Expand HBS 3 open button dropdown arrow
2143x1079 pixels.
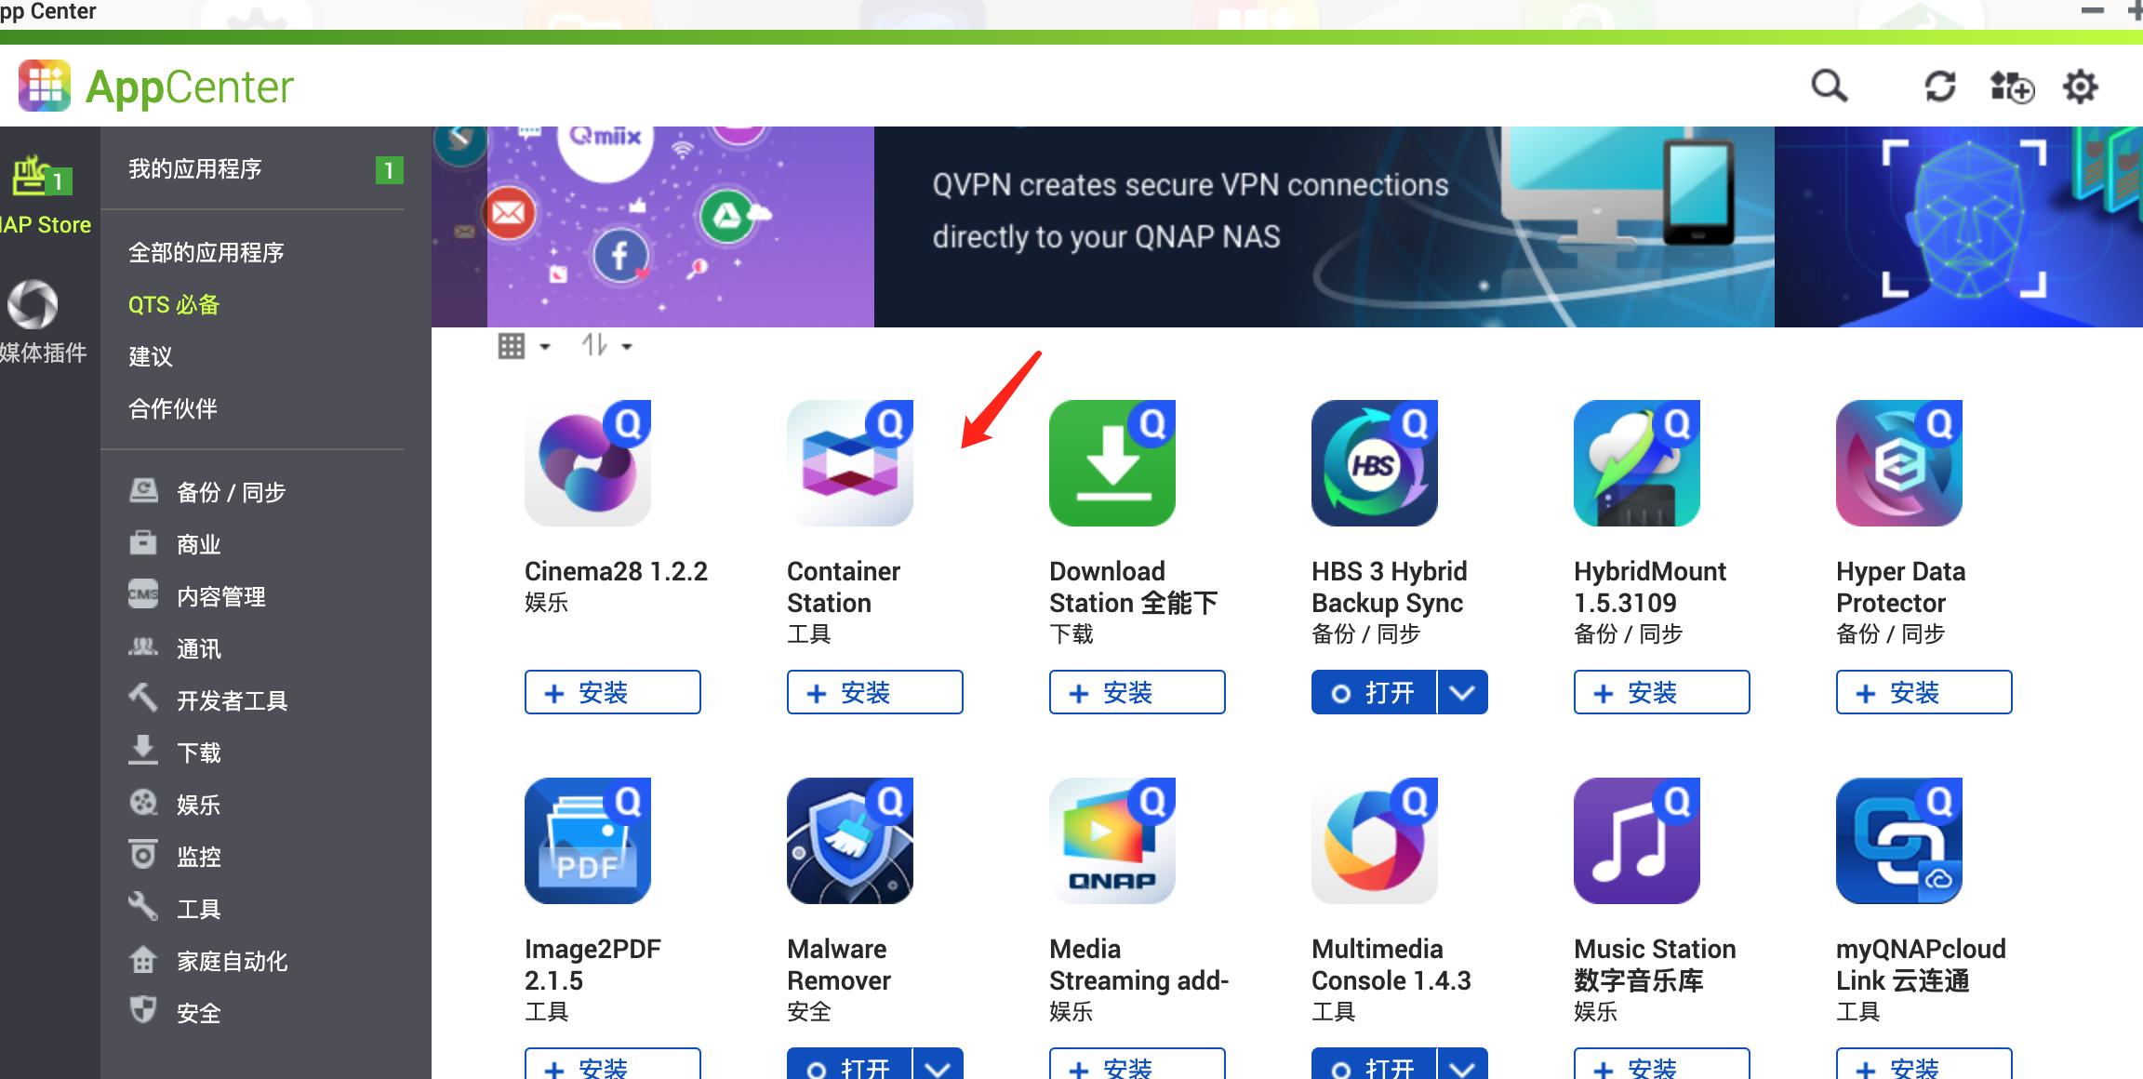coord(1462,692)
